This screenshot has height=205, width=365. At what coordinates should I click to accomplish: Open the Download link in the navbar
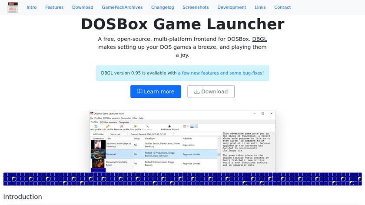[x=83, y=7]
